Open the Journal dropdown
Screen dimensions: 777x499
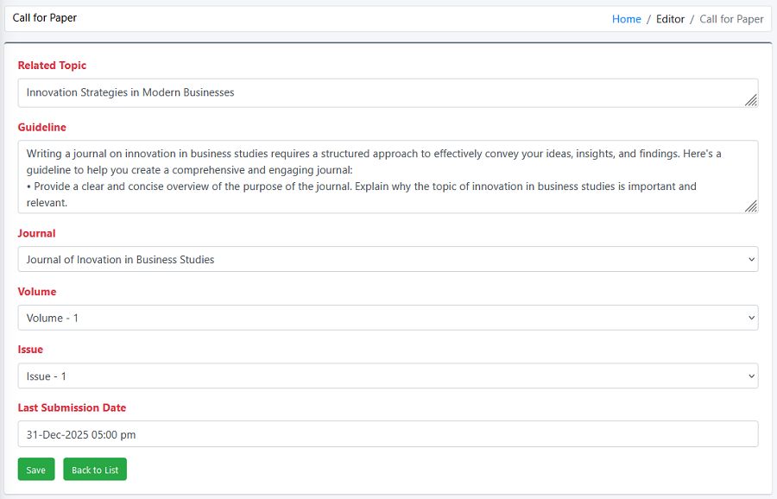coord(388,259)
